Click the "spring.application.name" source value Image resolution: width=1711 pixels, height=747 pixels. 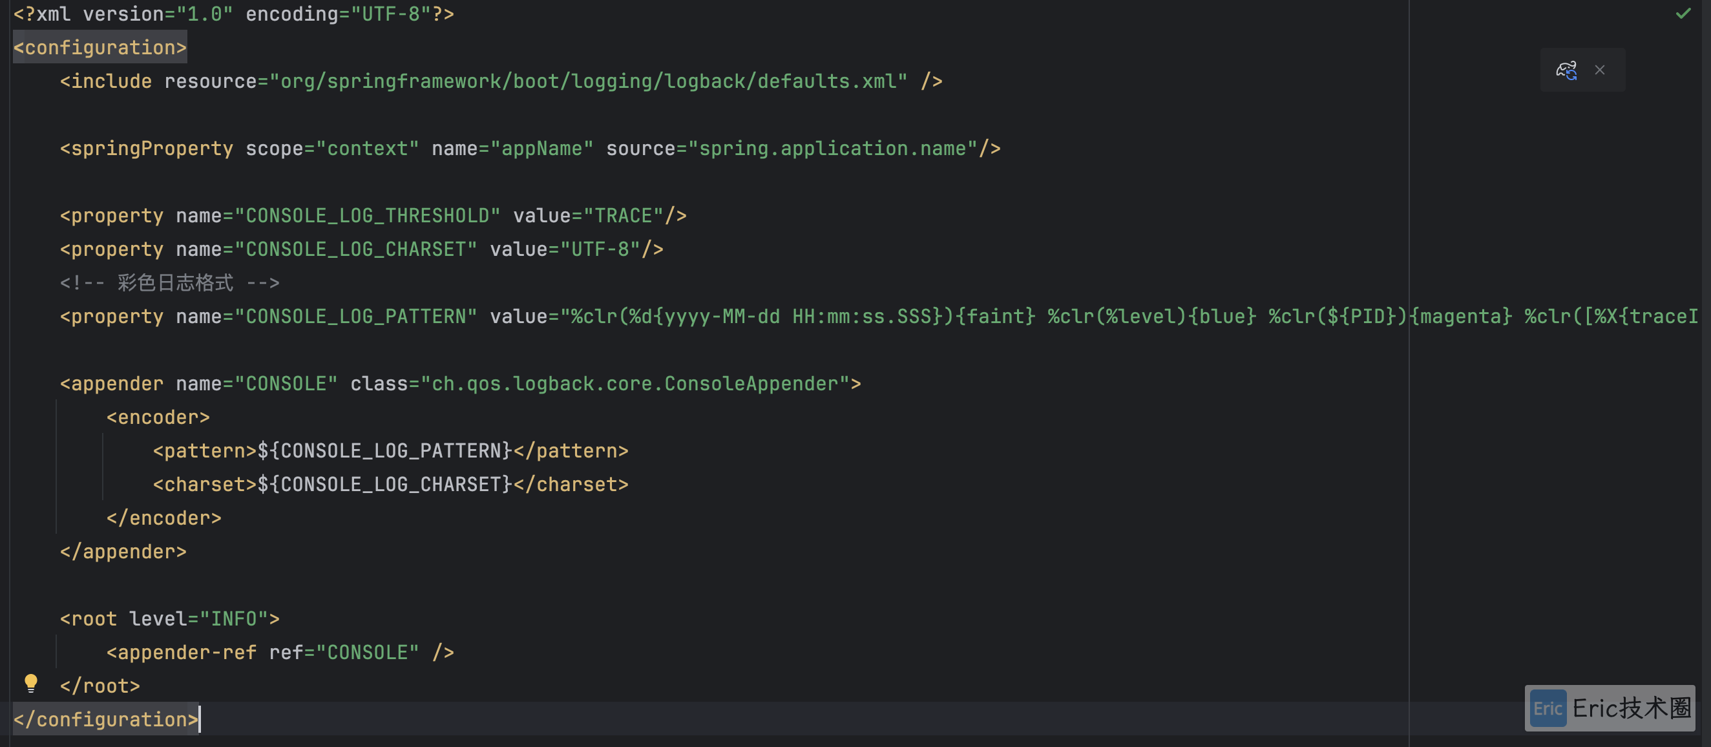832,149
